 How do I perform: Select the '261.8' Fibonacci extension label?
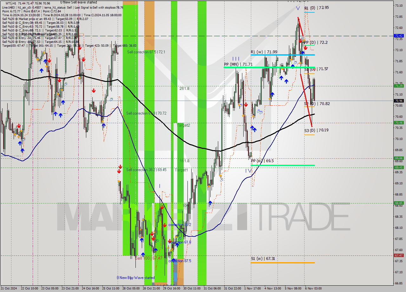pyautogui.click(x=184, y=89)
